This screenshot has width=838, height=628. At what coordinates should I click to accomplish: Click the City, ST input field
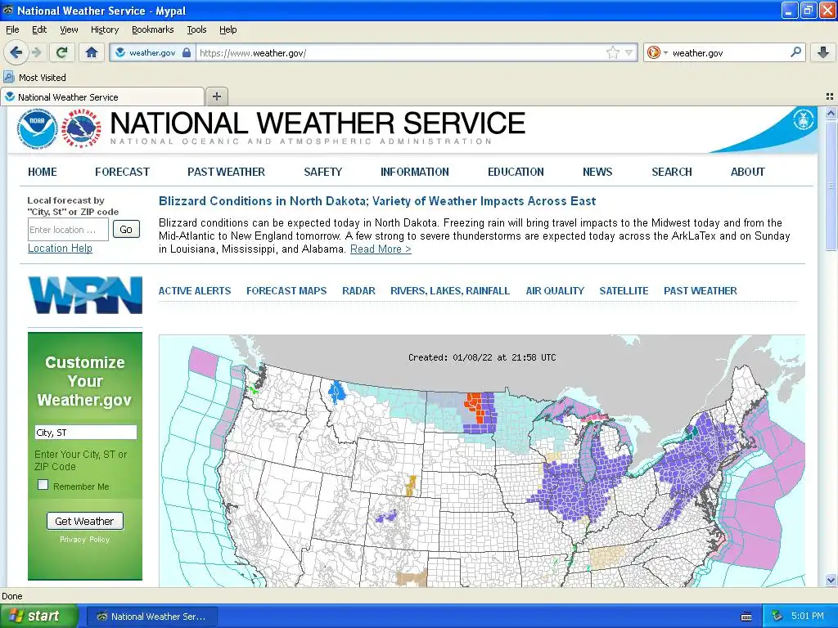85,432
